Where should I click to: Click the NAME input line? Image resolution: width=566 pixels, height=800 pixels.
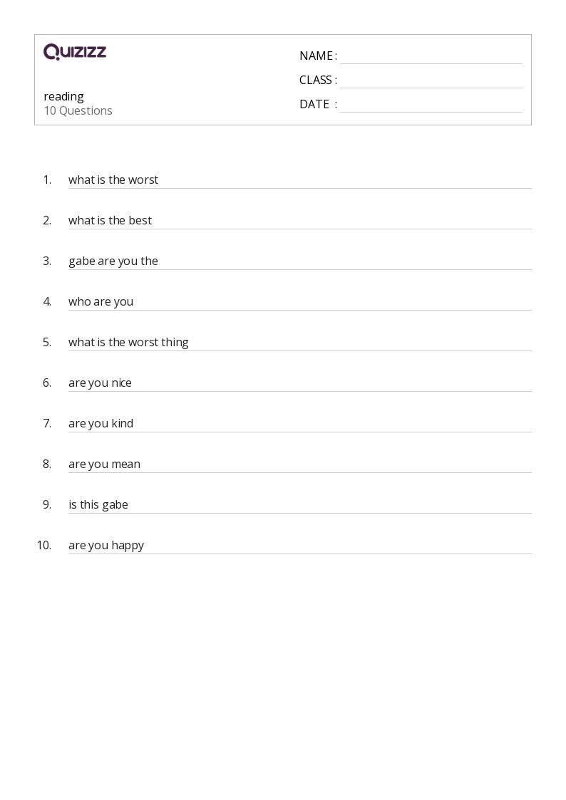point(431,57)
